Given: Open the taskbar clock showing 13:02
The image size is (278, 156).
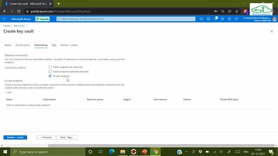Looking at the screenshot, I should 258,152.
